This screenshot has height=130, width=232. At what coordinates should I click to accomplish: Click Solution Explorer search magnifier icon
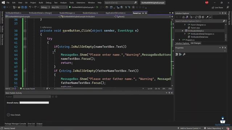point(224,21)
